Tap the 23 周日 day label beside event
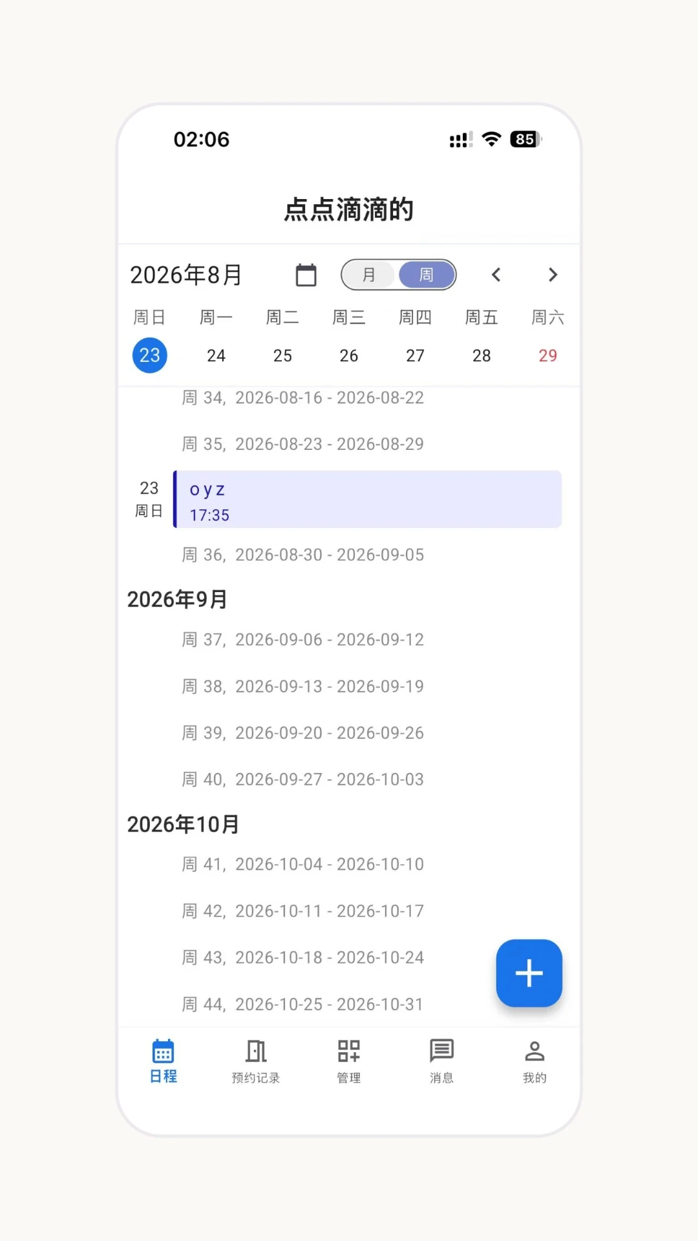This screenshot has height=1241, width=698. [x=149, y=499]
